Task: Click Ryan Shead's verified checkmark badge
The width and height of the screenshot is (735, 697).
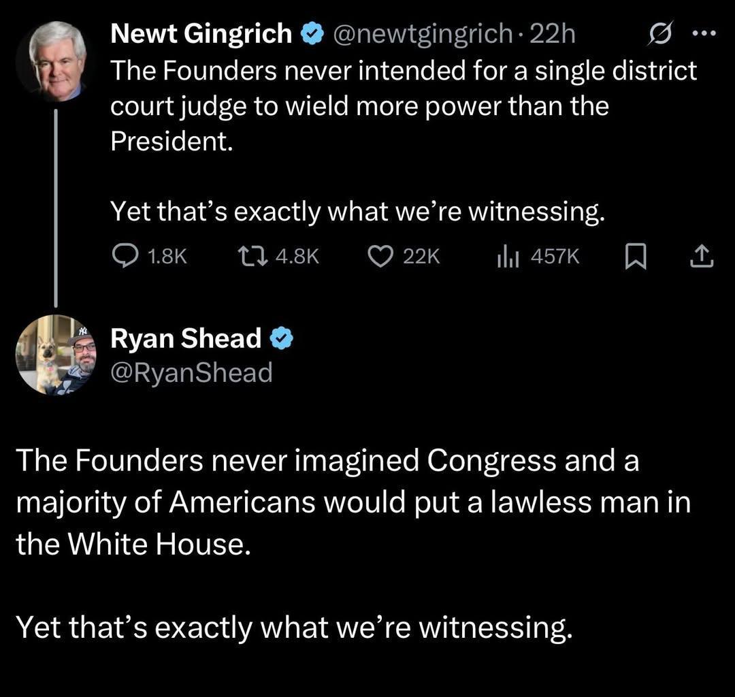Action: click(x=282, y=338)
